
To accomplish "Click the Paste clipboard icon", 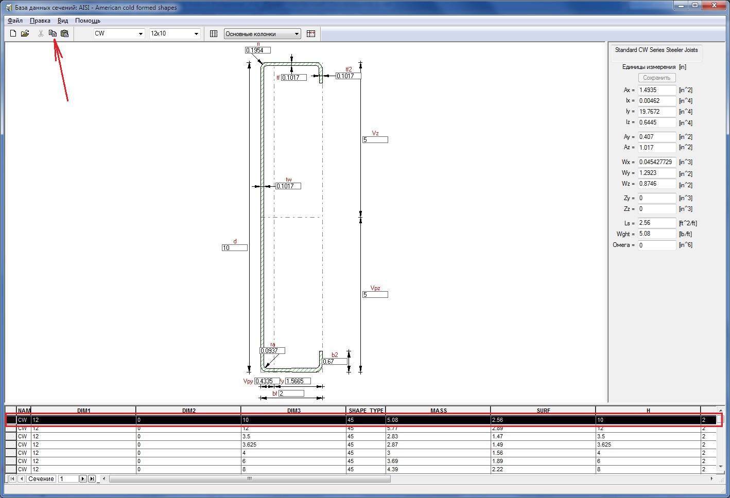I will pos(64,33).
